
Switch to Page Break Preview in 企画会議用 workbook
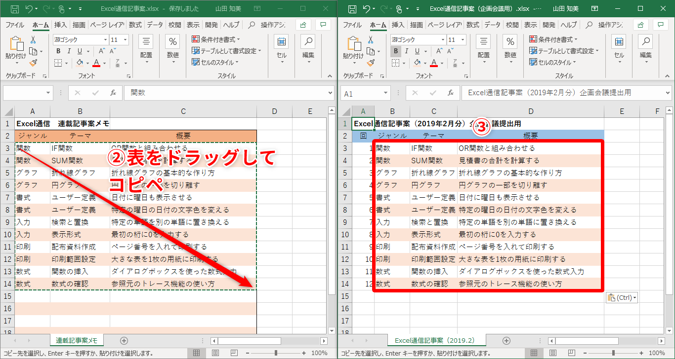pos(572,353)
